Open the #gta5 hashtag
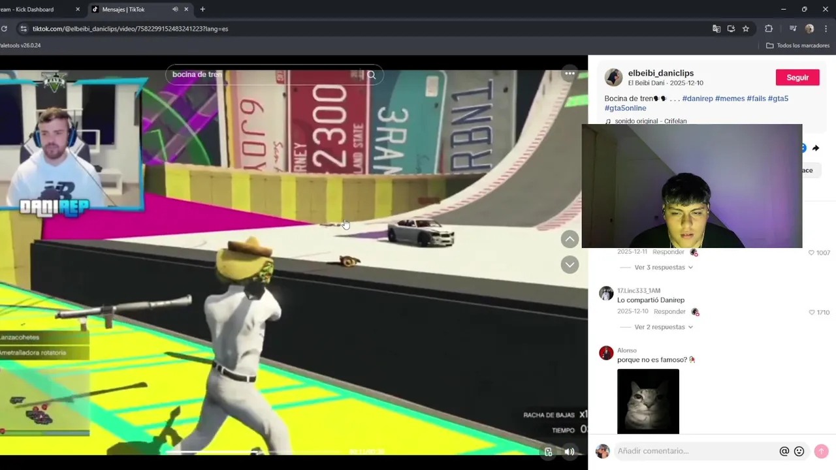 (x=778, y=99)
